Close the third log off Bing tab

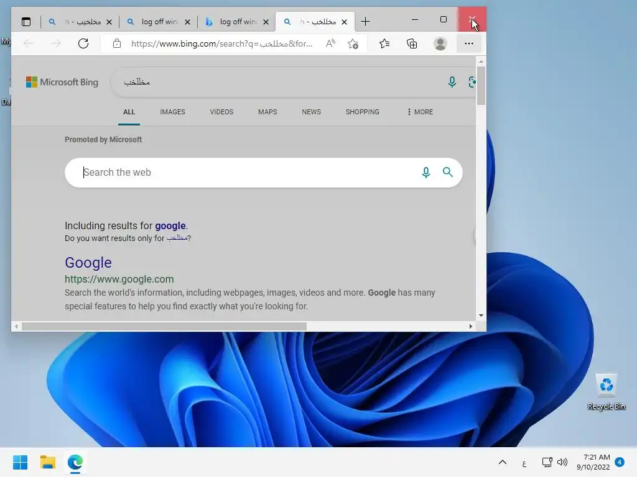[266, 22]
